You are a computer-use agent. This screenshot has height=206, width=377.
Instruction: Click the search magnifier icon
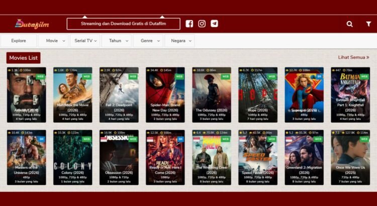point(349,24)
